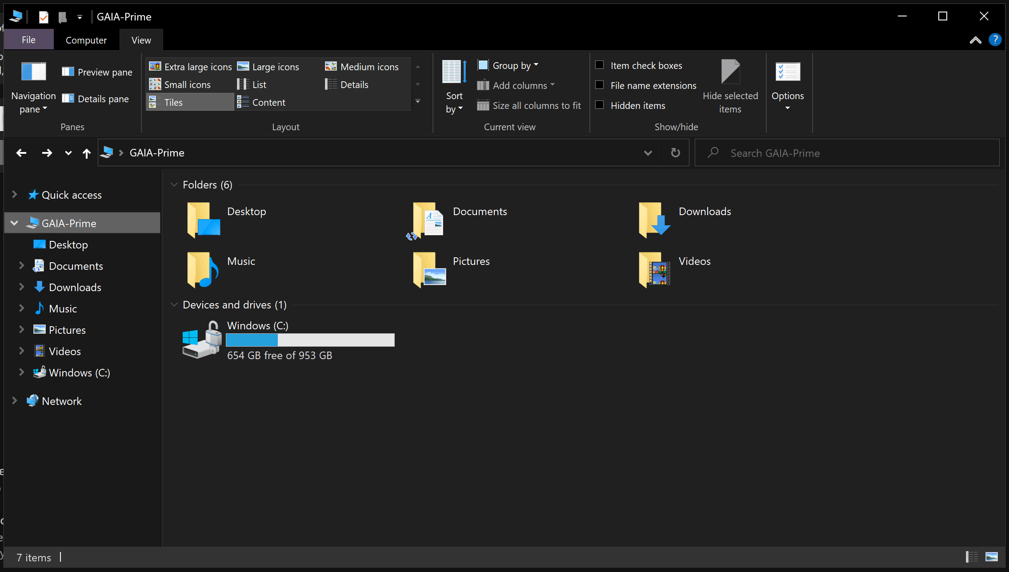This screenshot has width=1009, height=572.
Task: Show Hidden items checkbox
Action: point(600,105)
